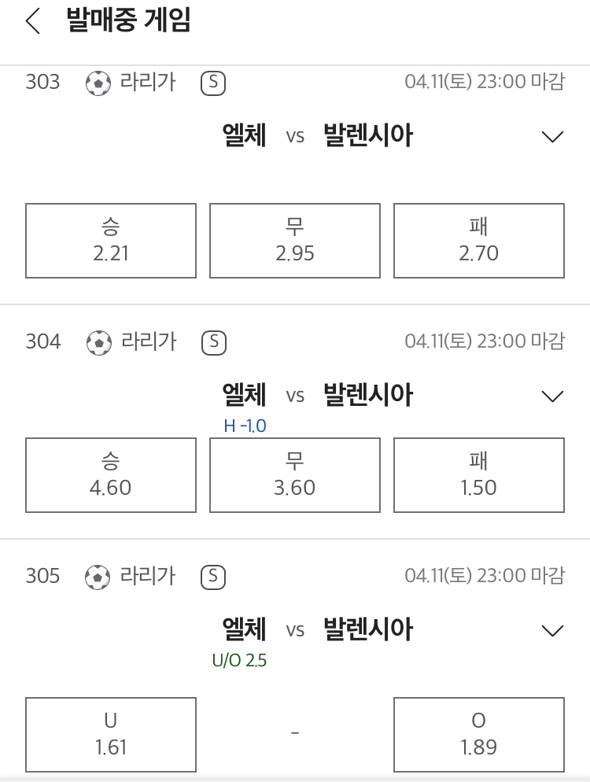Tap the S badge on game 303
The image size is (590, 782).
tap(213, 83)
